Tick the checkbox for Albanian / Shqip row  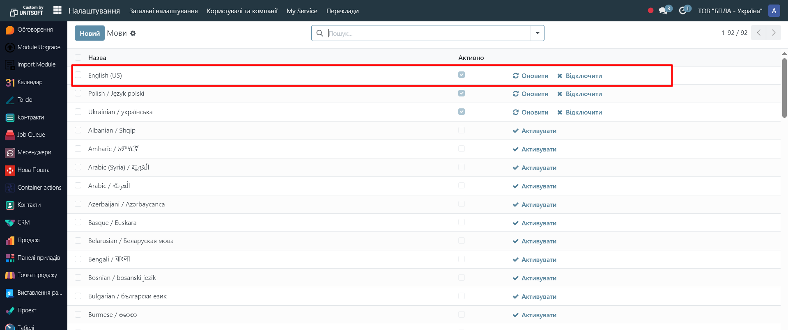pos(78,131)
